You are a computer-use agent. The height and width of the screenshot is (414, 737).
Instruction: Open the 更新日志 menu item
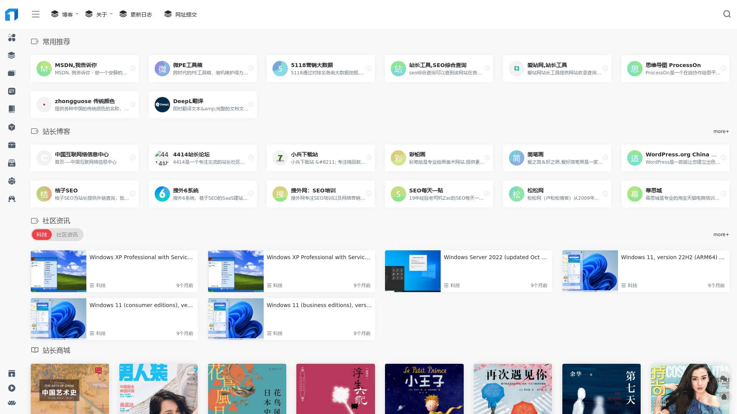(136, 14)
